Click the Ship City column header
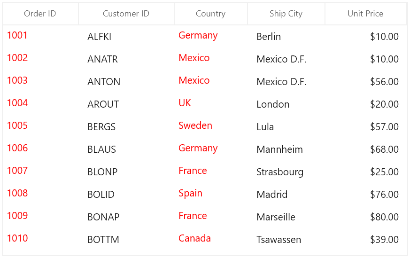Image resolution: width=410 pixels, height=258 pixels. coord(286,14)
